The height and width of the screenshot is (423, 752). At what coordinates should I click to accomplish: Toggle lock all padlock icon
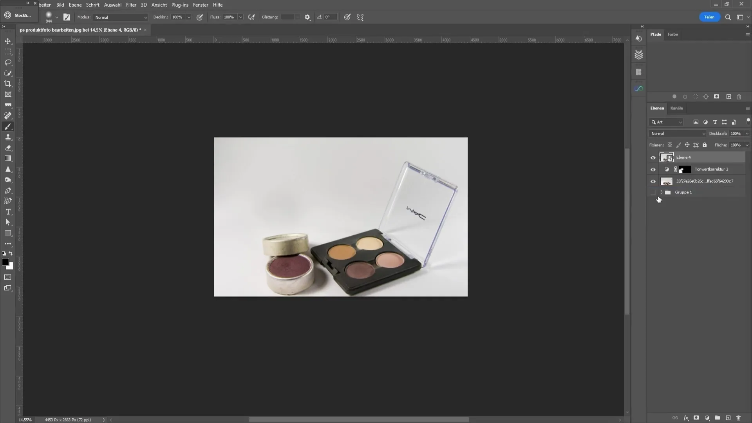(705, 145)
